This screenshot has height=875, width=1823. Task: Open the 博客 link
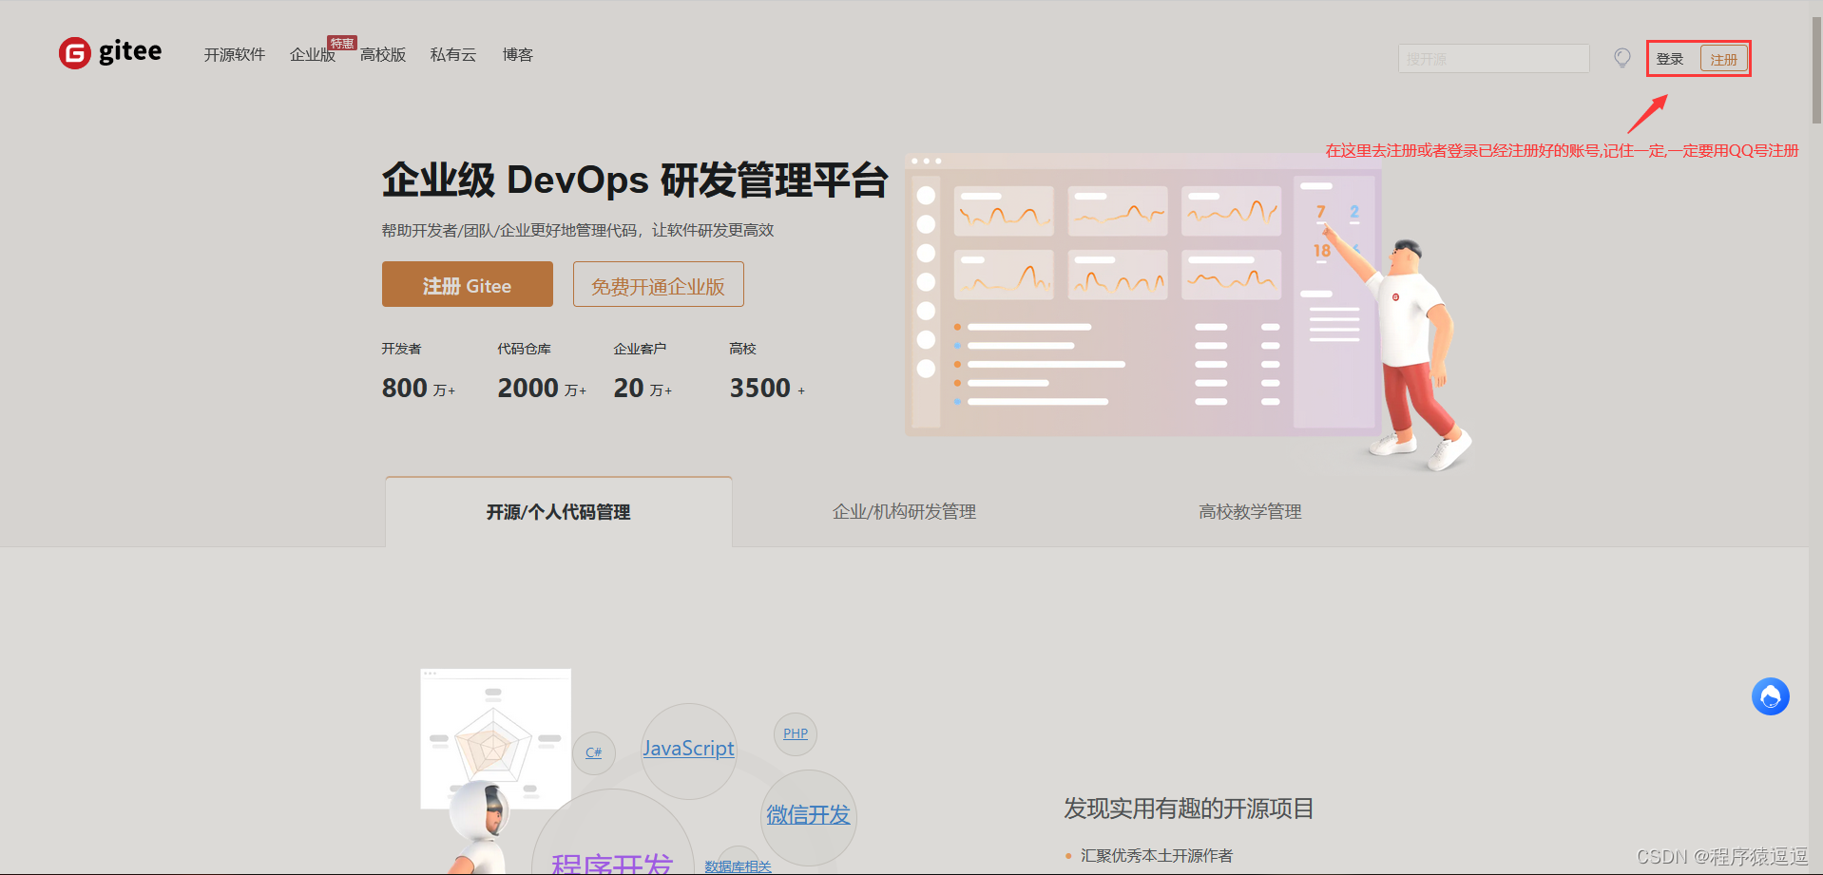[x=518, y=55]
